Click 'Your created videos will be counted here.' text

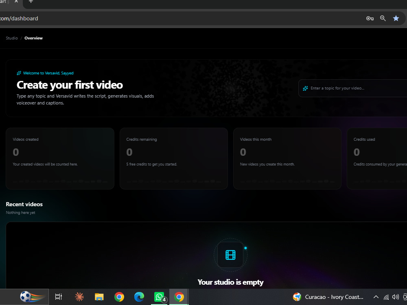pos(45,164)
